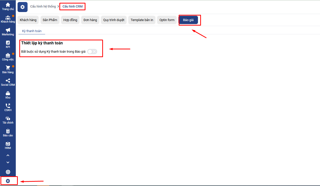
Task: Select the Kỳ thanh toán sub-tab
Action: [32, 31]
